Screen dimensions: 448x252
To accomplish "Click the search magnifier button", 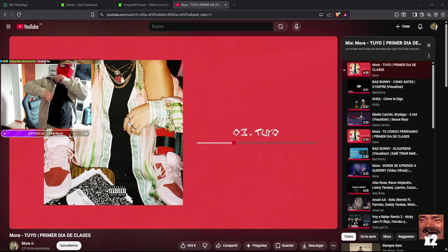I will (281, 27).
